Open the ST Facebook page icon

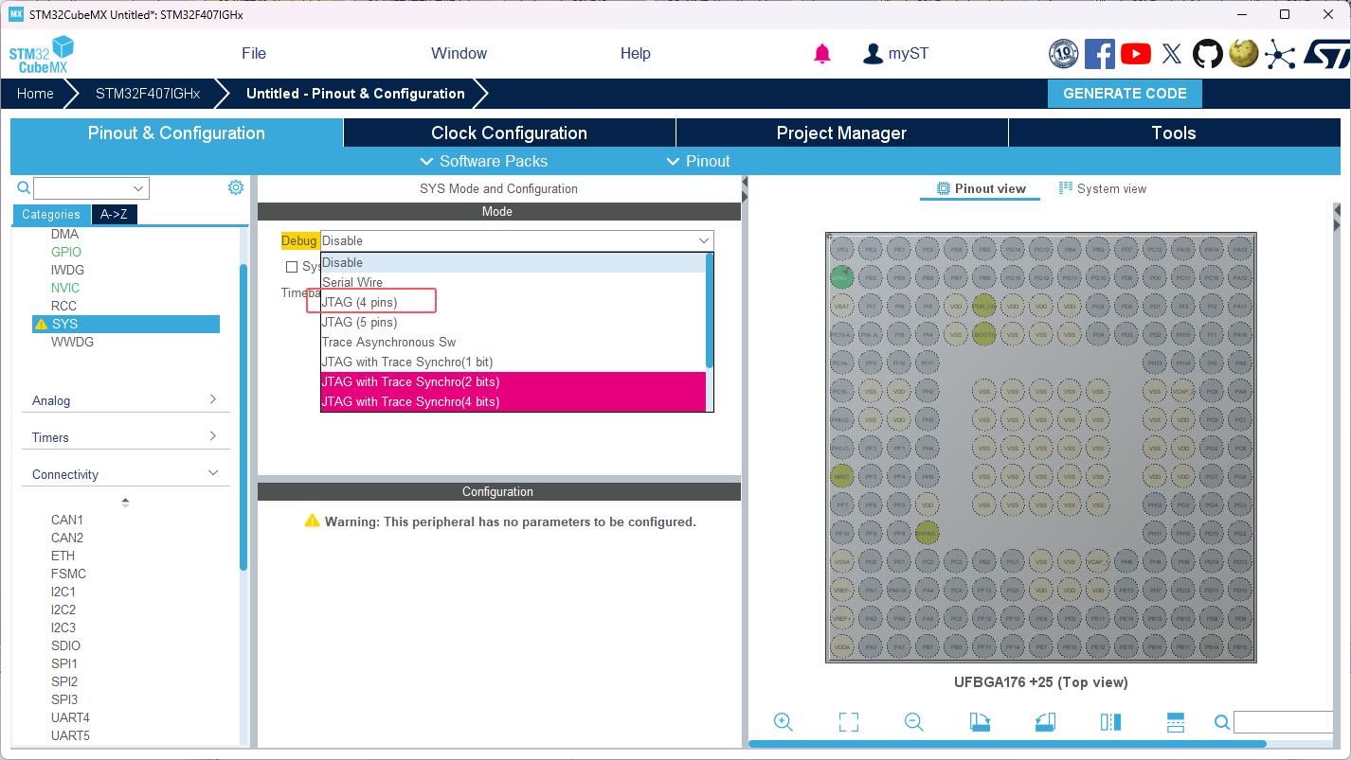[x=1099, y=54]
